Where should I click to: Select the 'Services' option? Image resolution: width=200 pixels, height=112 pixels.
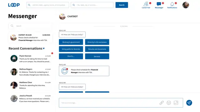(x=97, y=56)
